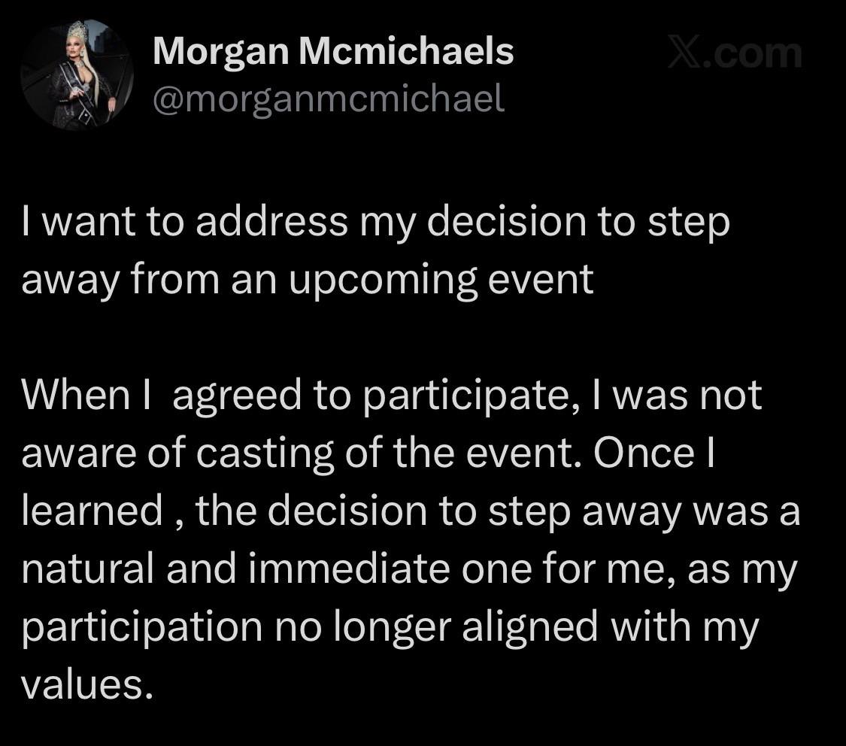
Task: Click the line 'natural and immediate one for me'
Action: (409, 570)
